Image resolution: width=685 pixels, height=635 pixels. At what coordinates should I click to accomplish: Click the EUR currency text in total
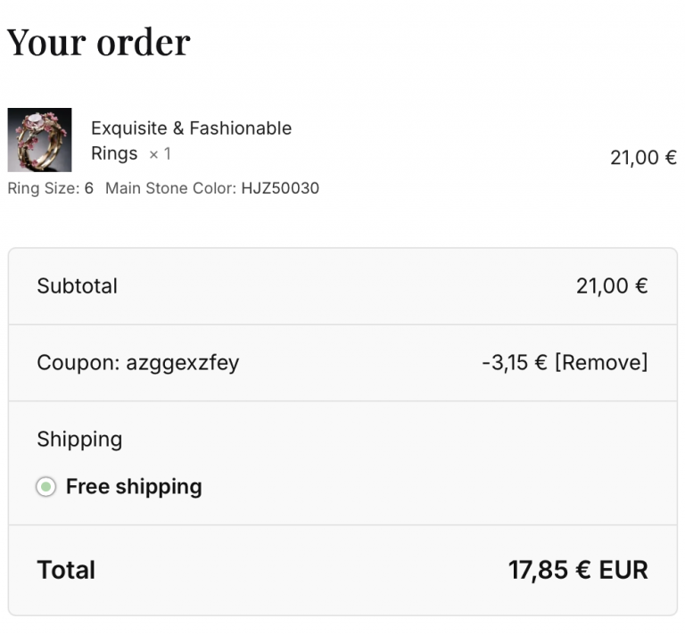click(x=623, y=570)
